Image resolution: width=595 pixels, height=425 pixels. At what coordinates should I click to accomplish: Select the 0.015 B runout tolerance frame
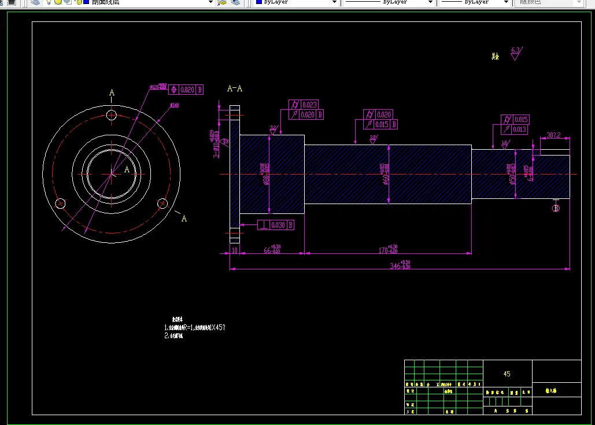(x=380, y=124)
